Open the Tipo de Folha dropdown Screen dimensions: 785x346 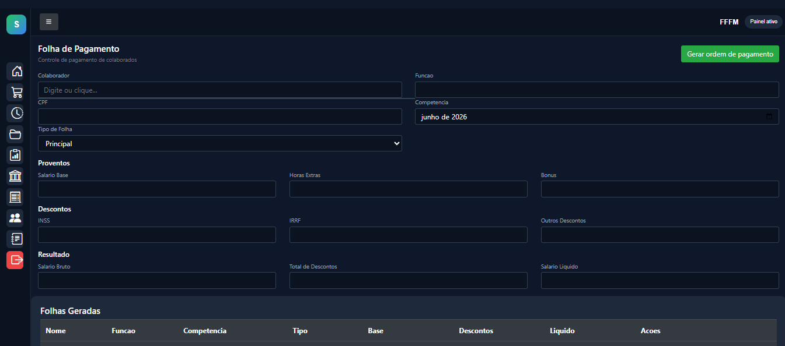tap(220, 143)
